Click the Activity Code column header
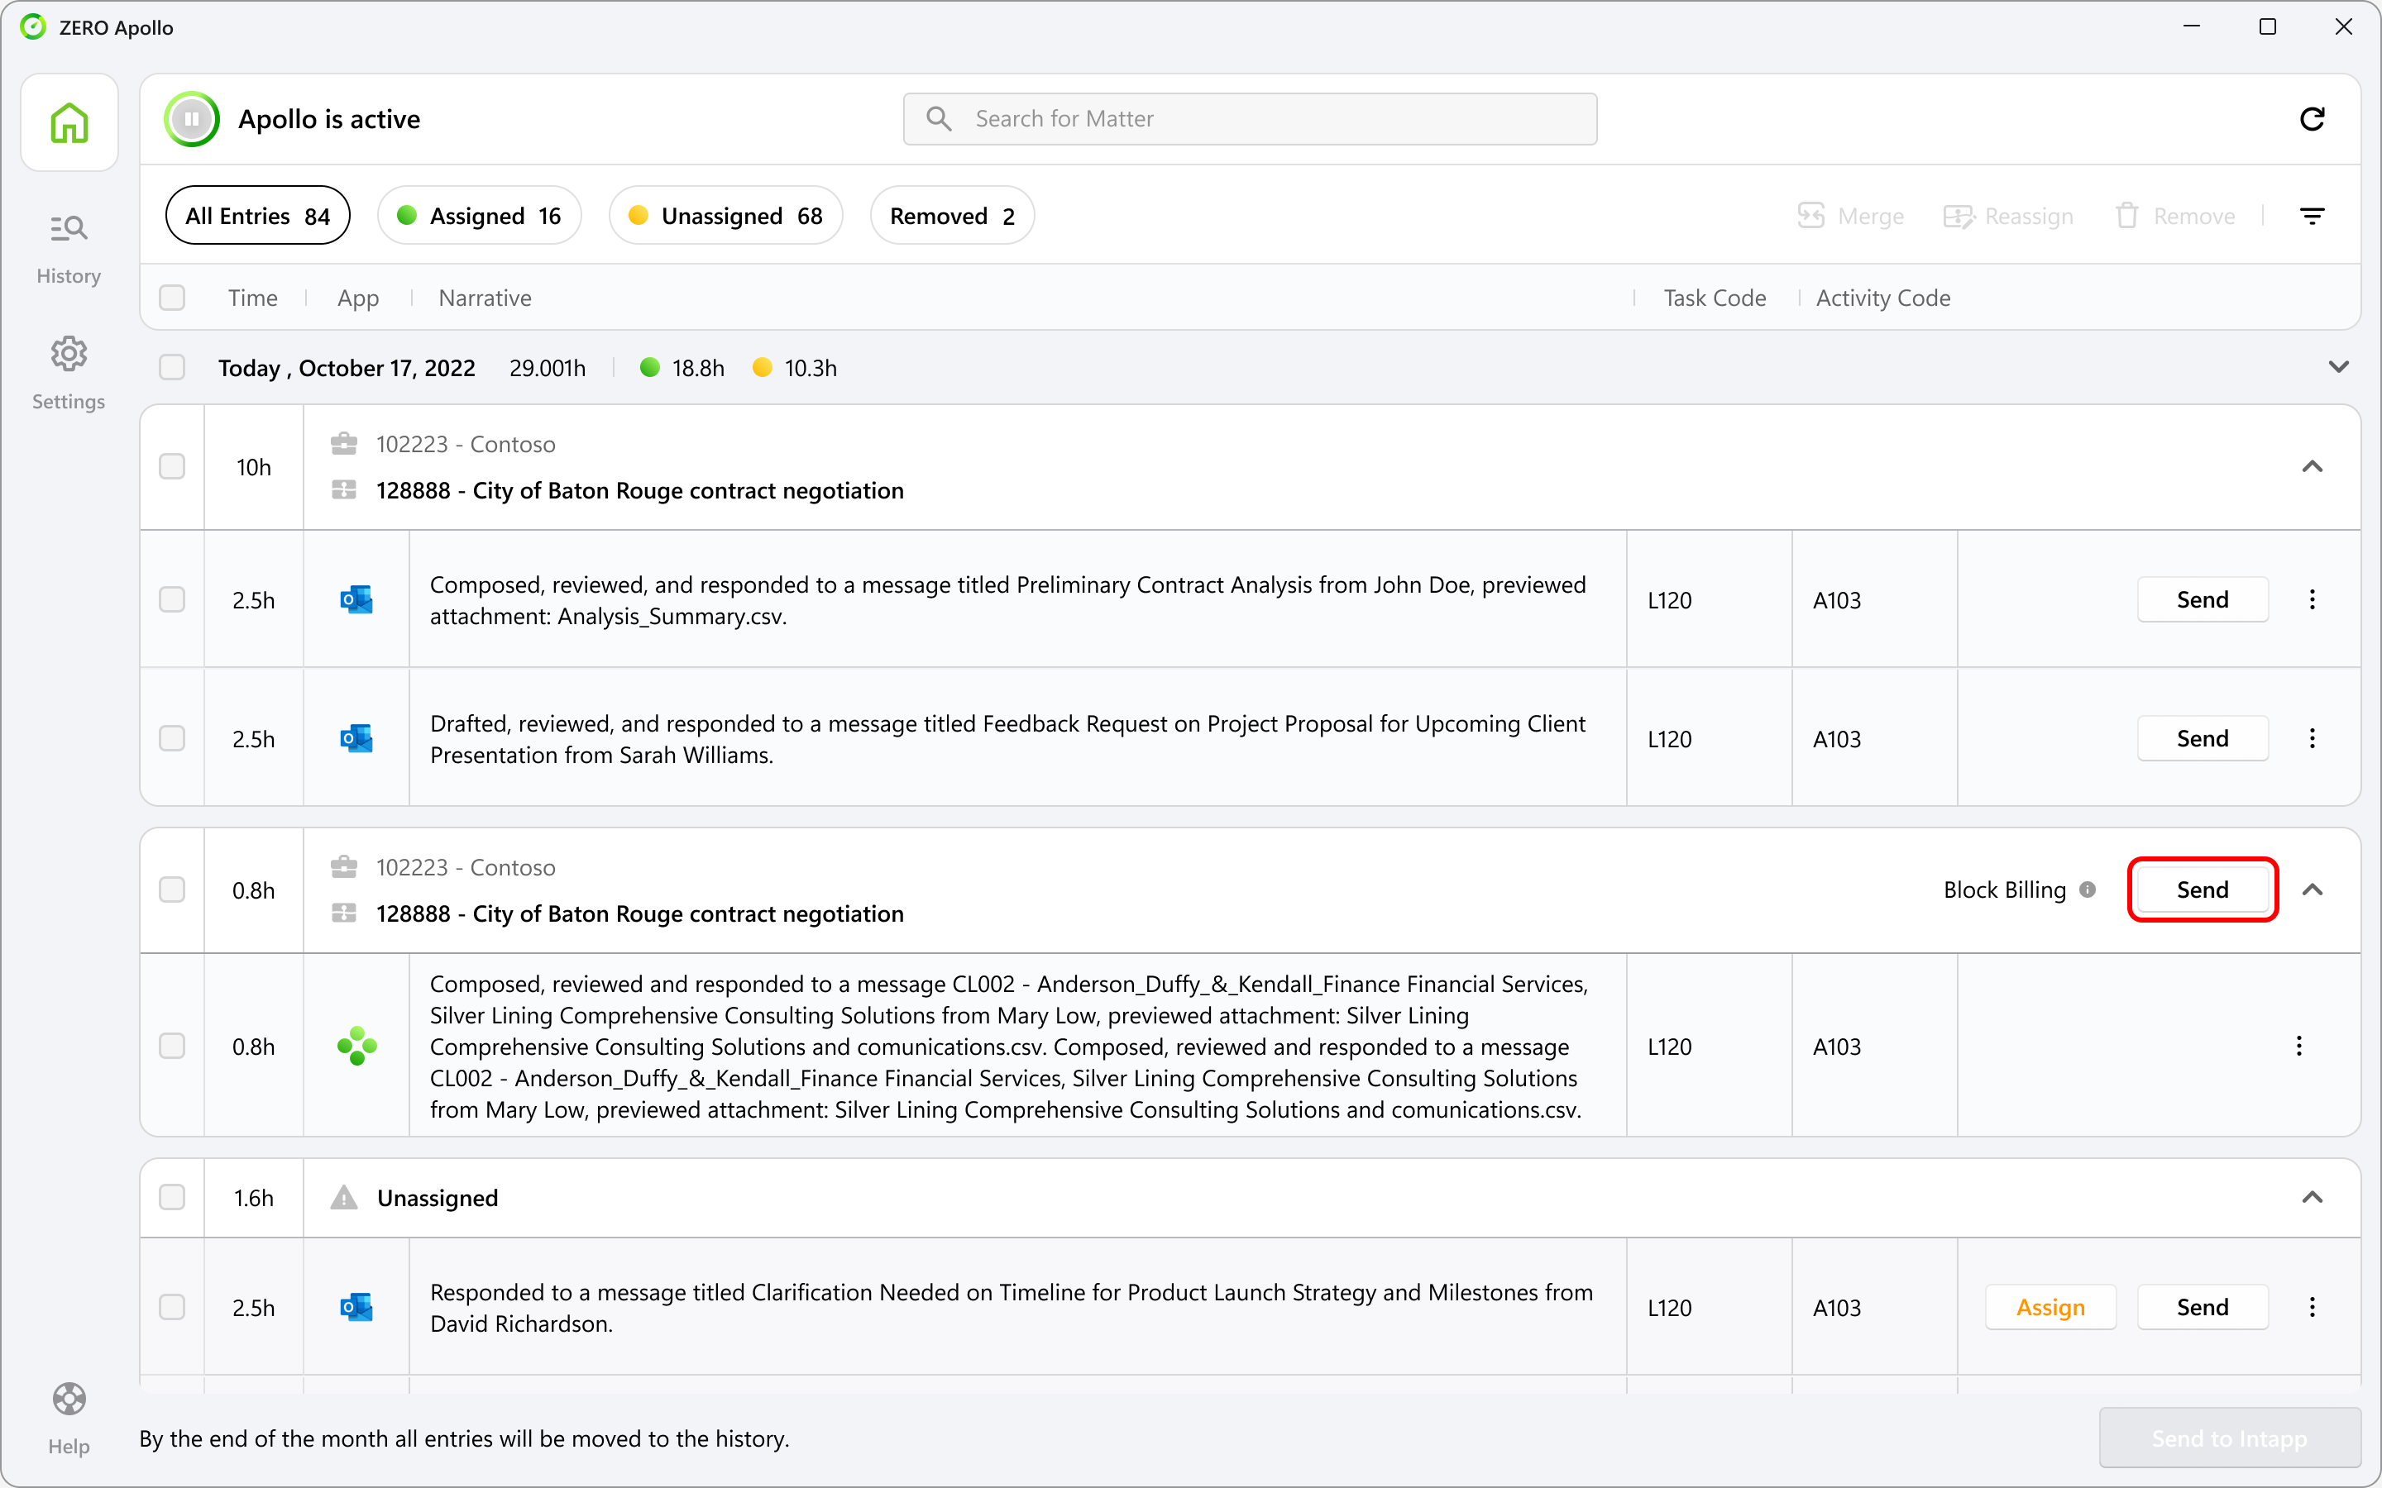 pyautogui.click(x=1883, y=298)
